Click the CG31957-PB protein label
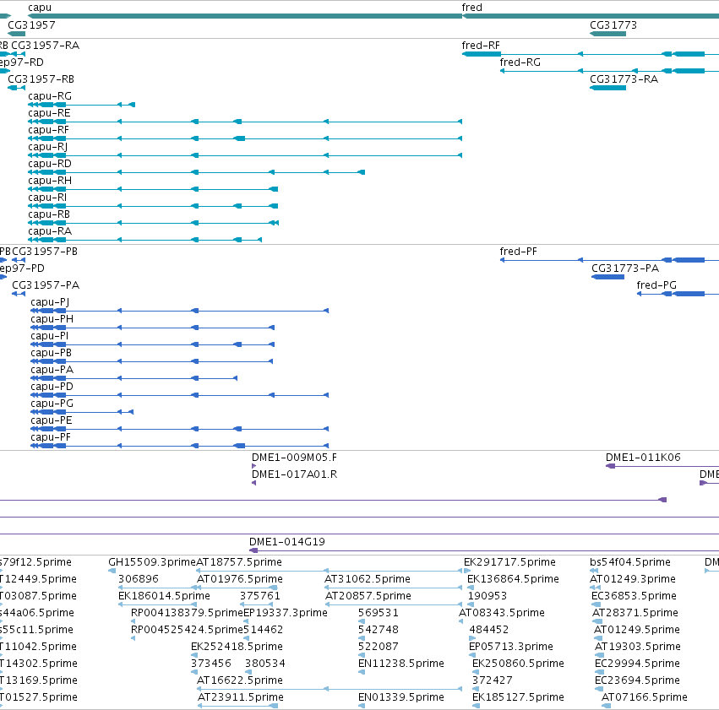719x710 pixels. [x=45, y=252]
